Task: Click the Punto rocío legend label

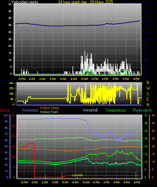Action: point(142,110)
